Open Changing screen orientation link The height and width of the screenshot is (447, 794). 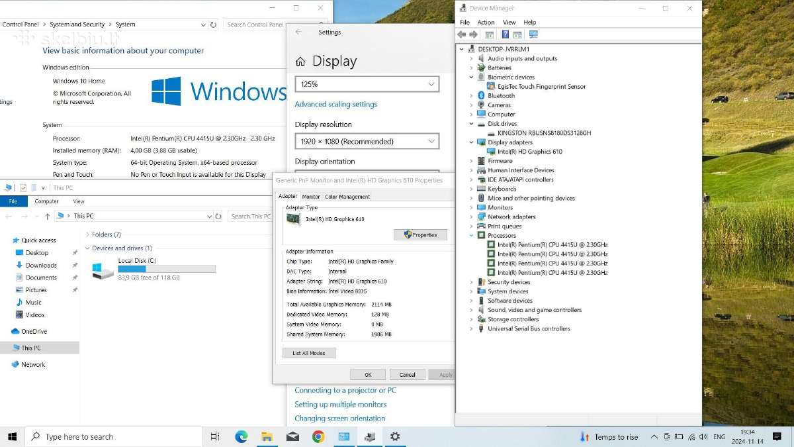click(x=339, y=418)
